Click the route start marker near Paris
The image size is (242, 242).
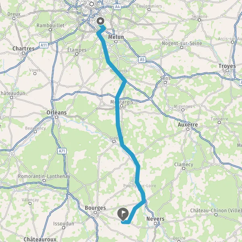pyautogui.click(x=100, y=21)
